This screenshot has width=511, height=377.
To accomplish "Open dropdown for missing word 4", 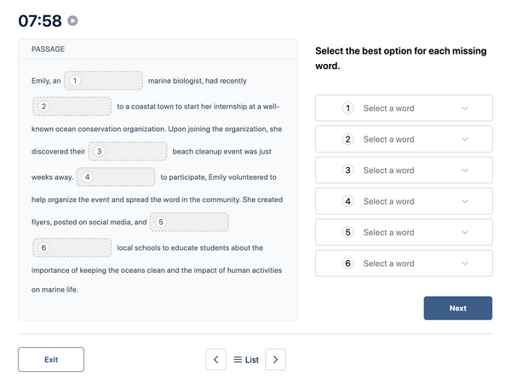I will tap(404, 201).
